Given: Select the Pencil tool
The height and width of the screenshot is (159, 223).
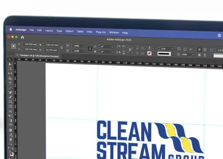Looking at the screenshot, I should pos(10,97).
